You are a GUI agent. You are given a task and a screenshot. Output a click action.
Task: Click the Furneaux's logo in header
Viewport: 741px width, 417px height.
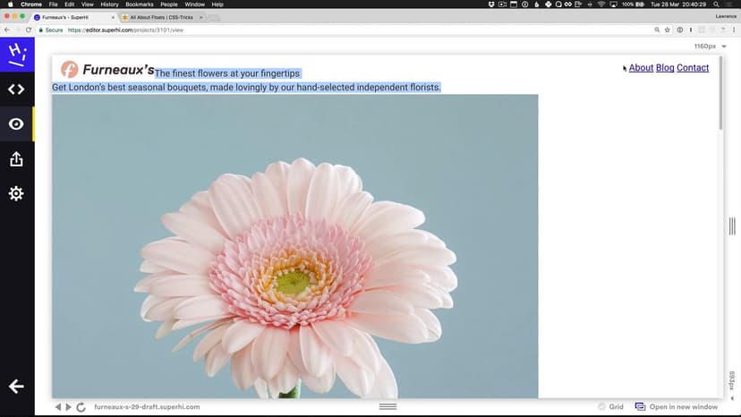tap(107, 70)
